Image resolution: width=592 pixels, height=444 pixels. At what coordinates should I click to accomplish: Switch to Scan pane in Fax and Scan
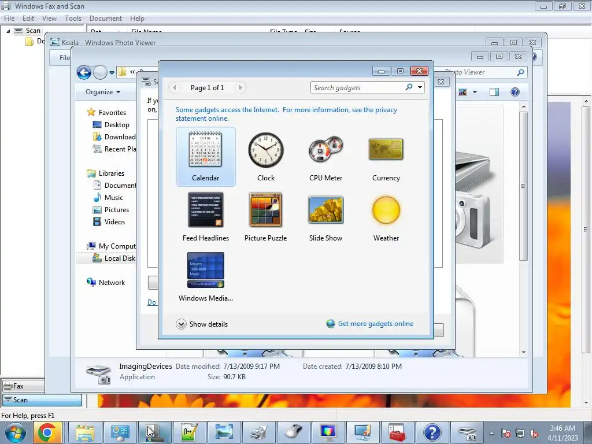[42, 400]
